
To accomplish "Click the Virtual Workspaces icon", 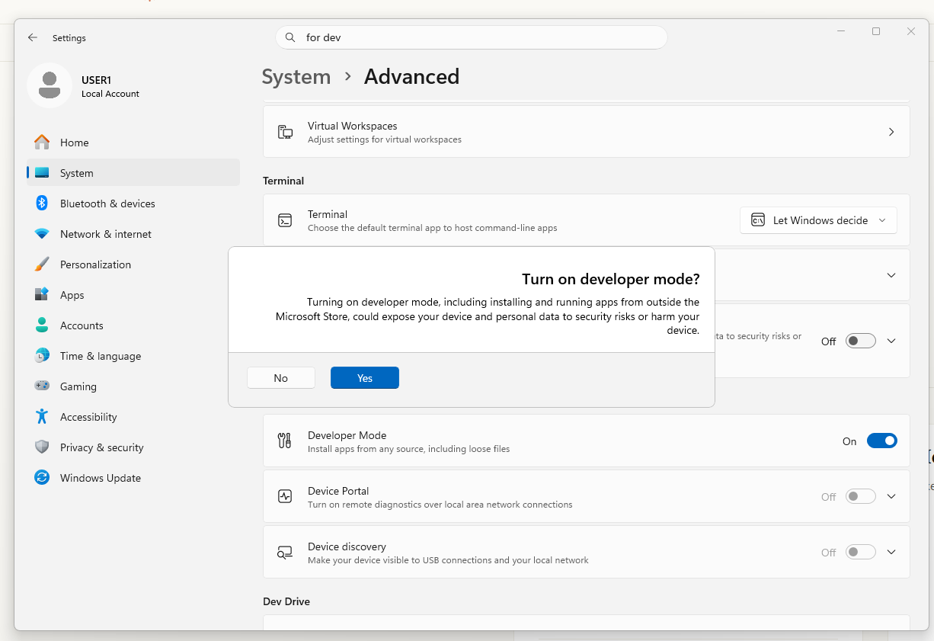I will (285, 132).
